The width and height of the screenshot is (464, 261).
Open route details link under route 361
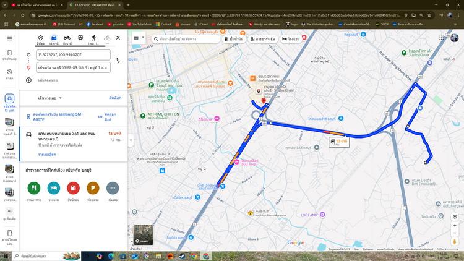(47, 155)
